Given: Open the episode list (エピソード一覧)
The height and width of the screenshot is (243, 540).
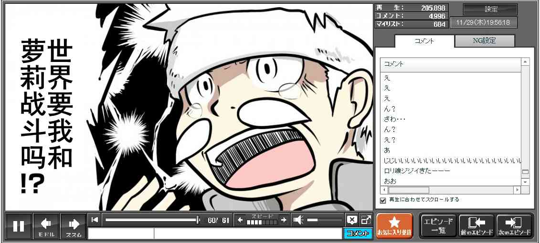Looking at the screenshot, I should coord(437,226).
